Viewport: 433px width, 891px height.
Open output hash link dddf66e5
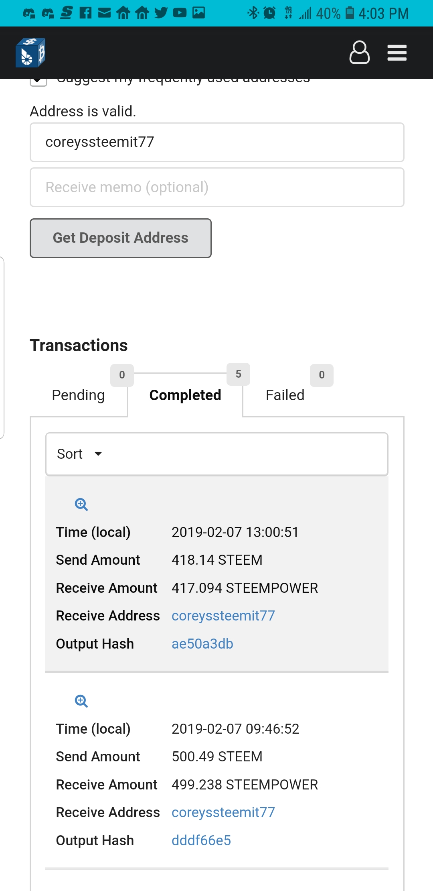pos(201,840)
